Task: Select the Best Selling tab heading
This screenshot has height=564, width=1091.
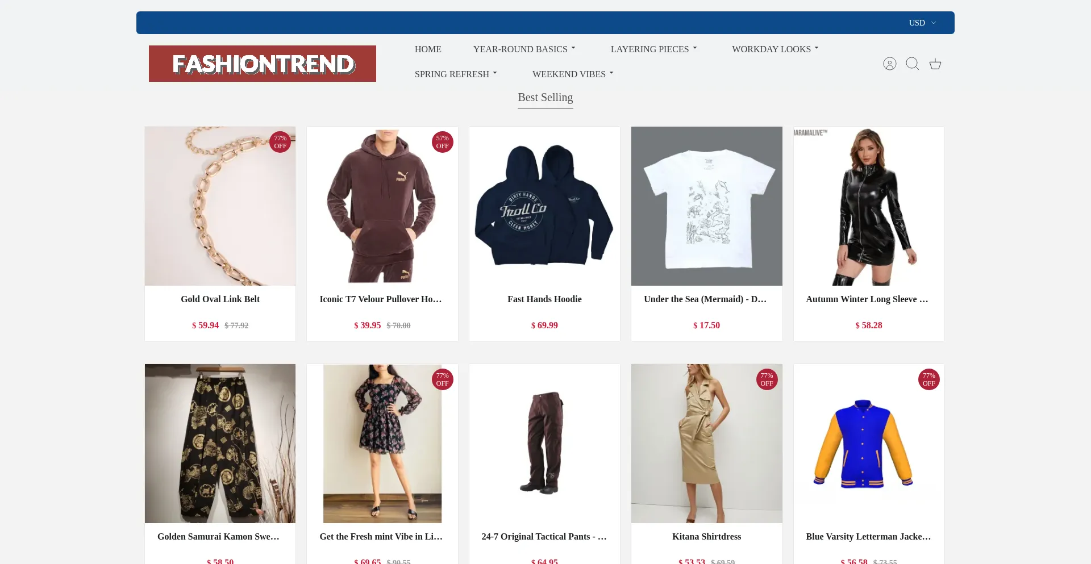Action: click(x=545, y=98)
